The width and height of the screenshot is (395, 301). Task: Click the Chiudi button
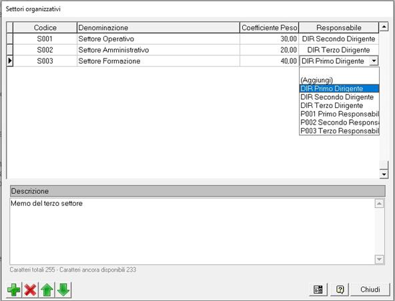pos(370,290)
